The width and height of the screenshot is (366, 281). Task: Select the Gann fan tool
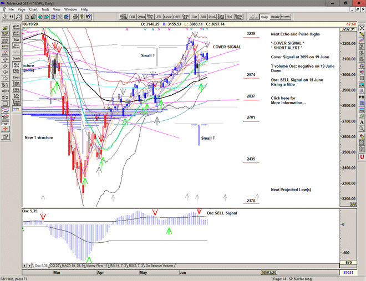(5, 116)
